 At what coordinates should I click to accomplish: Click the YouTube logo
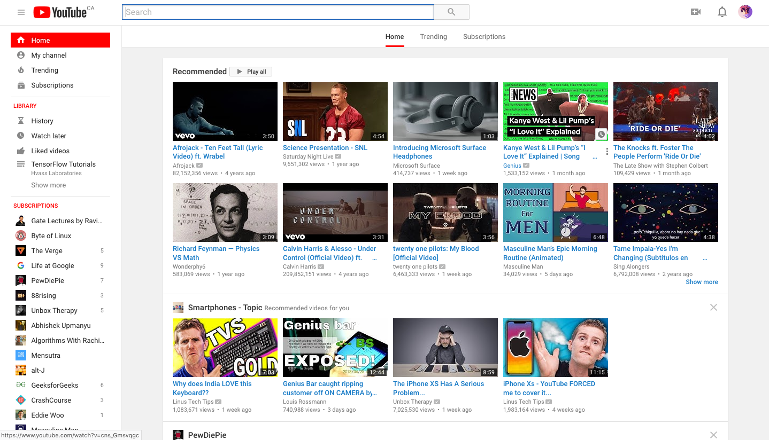click(60, 12)
